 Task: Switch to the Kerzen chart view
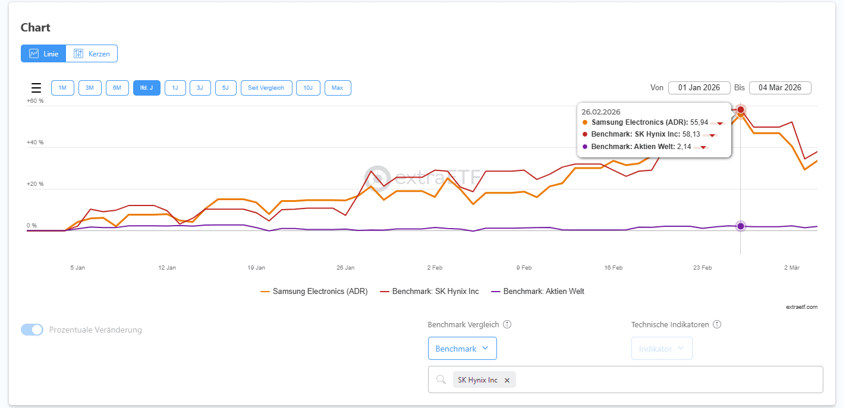[x=92, y=53]
